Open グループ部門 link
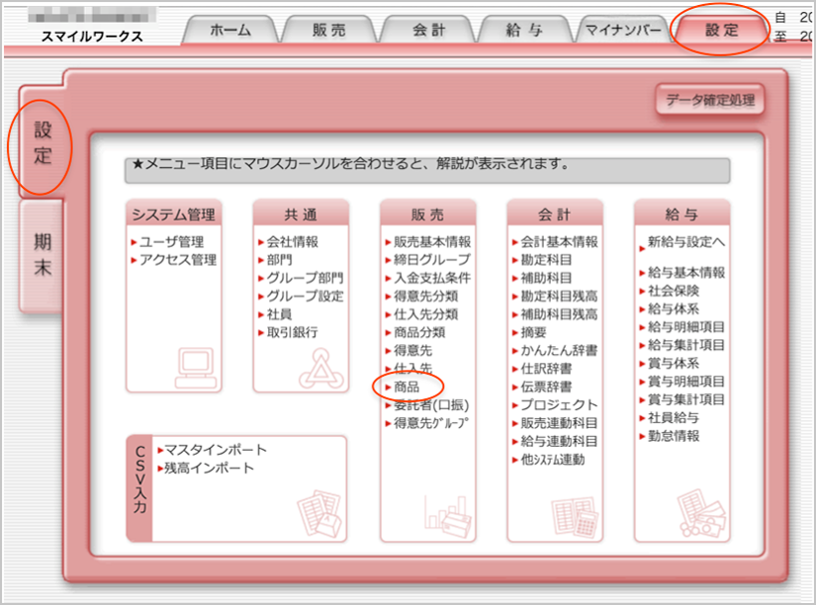This screenshot has width=816, height=605. 305,278
